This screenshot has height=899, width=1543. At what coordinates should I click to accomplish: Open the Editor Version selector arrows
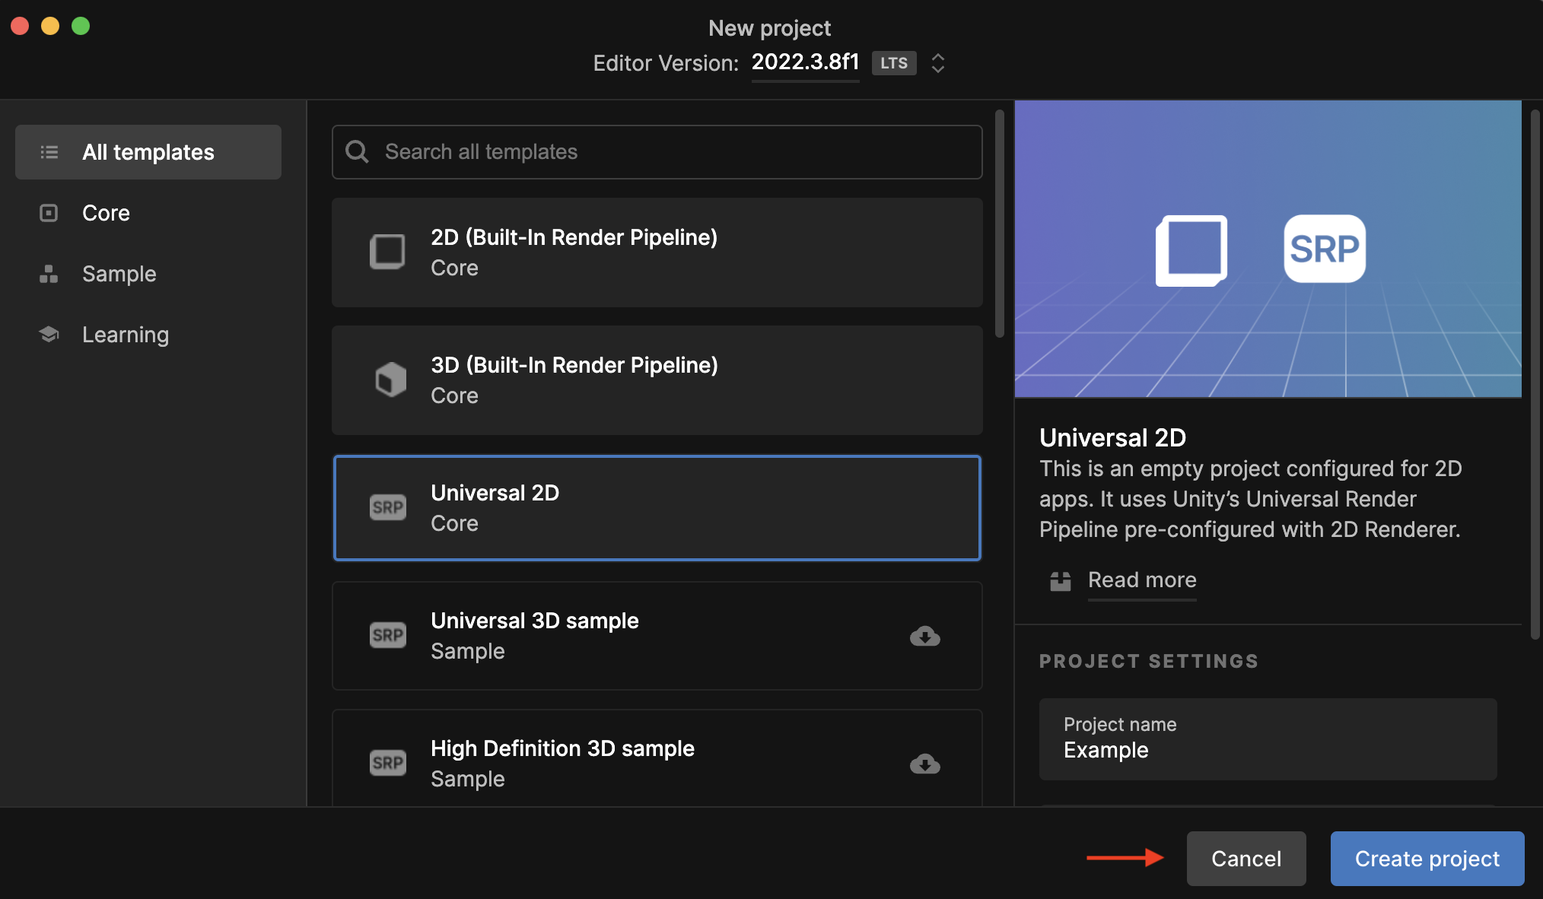(938, 63)
